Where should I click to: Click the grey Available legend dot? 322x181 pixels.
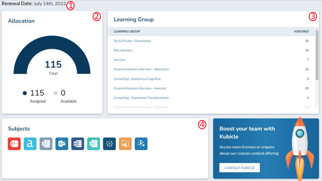55,93
